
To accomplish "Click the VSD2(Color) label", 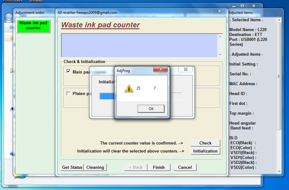I will click(x=243, y=167).
